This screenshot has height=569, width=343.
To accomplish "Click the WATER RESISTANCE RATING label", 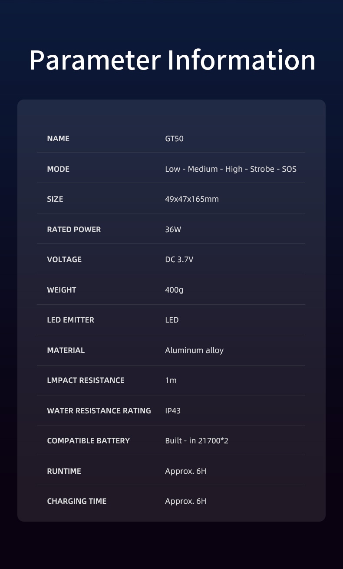I will [x=99, y=411].
